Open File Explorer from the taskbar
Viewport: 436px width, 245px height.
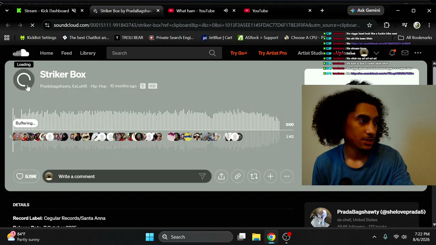pyautogui.click(x=256, y=237)
